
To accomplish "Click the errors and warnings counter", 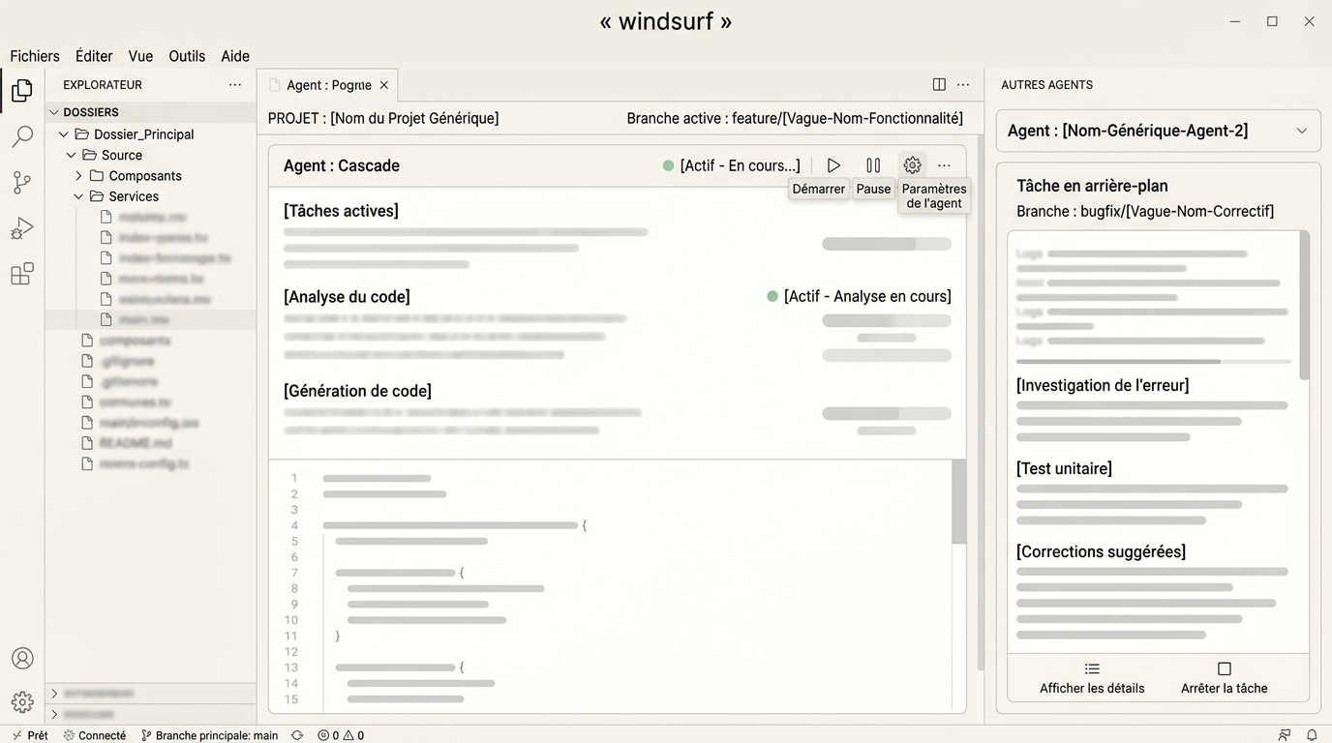I will 341,735.
